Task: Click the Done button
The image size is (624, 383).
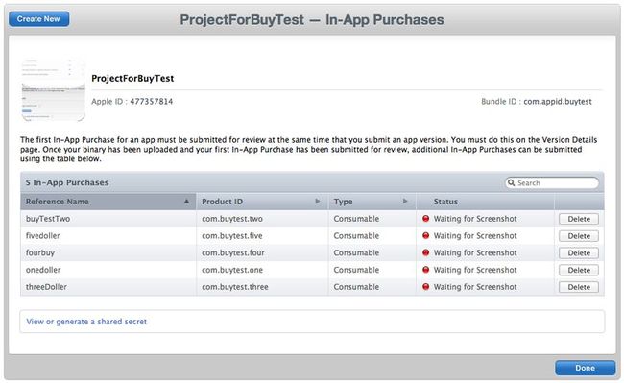Action: pos(585,368)
